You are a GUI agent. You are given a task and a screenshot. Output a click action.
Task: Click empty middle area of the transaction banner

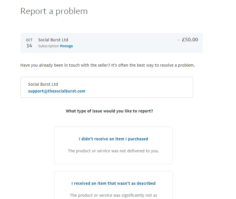[125, 43]
